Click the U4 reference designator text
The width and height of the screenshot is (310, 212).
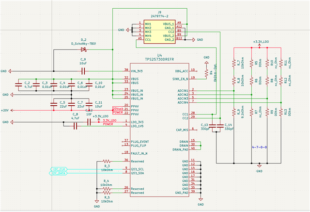click(159, 55)
